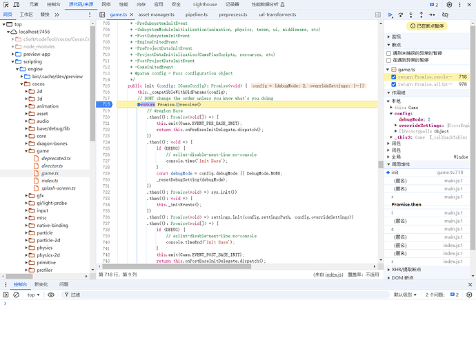Uncheck the breakpoint at line 718
Image resolution: width=476 pixels, height=338 pixels.
pos(394,77)
